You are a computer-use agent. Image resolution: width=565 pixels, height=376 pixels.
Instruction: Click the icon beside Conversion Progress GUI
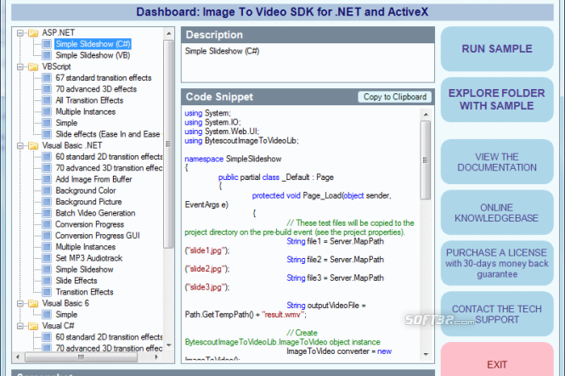coord(47,236)
